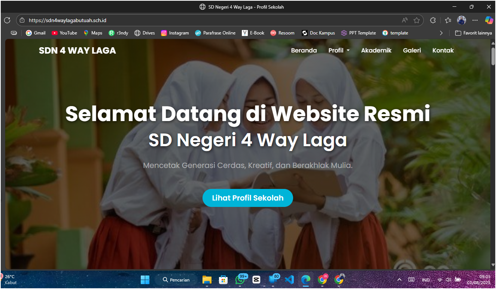
Task: Open the browser settings menu
Action: [x=475, y=20]
